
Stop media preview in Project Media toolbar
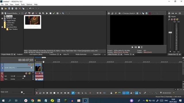pyautogui.click(x=51, y=13)
